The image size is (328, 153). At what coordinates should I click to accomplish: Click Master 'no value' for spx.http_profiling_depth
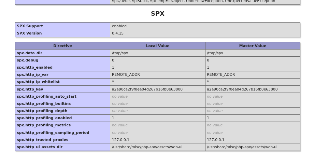215,111
